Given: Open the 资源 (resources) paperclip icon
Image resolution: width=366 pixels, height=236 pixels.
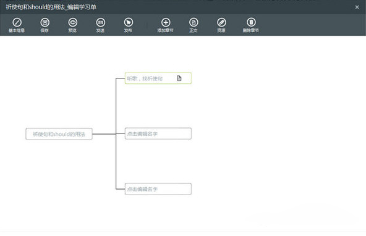Looking at the screenshot, I should click(x=221, y=22).
